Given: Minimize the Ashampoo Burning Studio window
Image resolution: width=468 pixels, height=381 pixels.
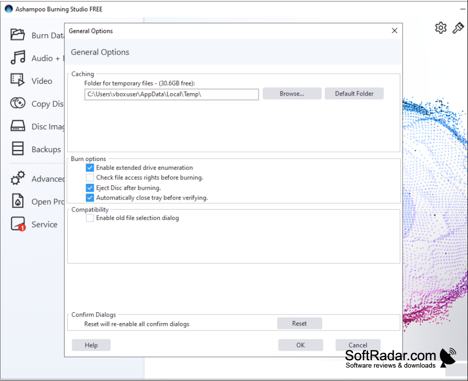Looking at the screenshot, I should pos(463,9).
